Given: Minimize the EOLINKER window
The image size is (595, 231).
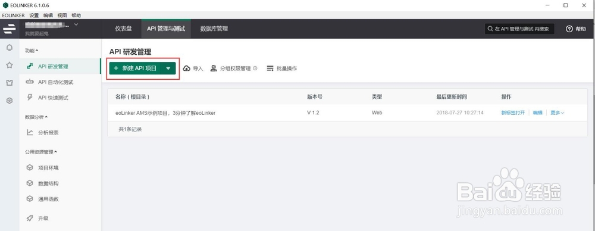Looking at the screenshot, I should pos(548,5).
